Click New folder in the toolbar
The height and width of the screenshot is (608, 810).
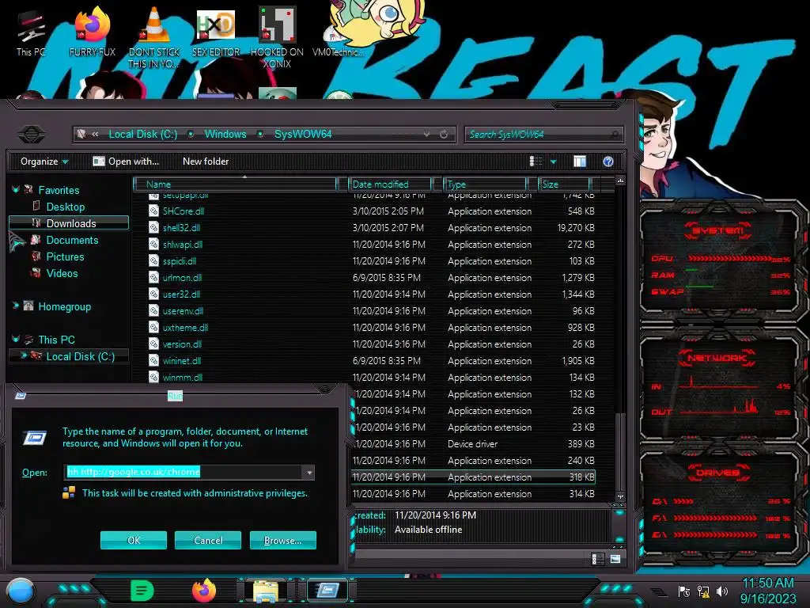pyautogui.click(x=206, y=161)
